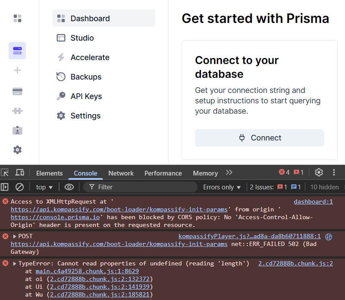Click the POST error red X icon

click(6, 236)
